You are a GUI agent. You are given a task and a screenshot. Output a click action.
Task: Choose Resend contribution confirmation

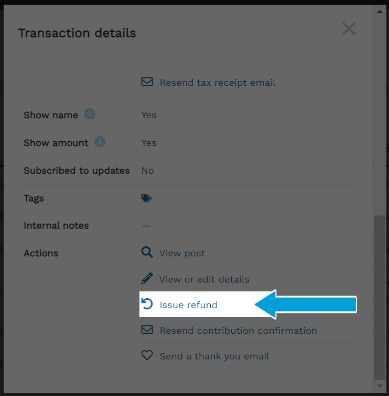[x=238, y=331]
